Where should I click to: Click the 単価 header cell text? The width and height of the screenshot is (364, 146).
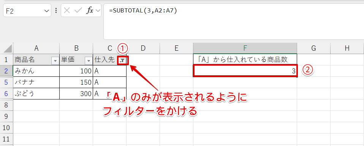point(68,60)
